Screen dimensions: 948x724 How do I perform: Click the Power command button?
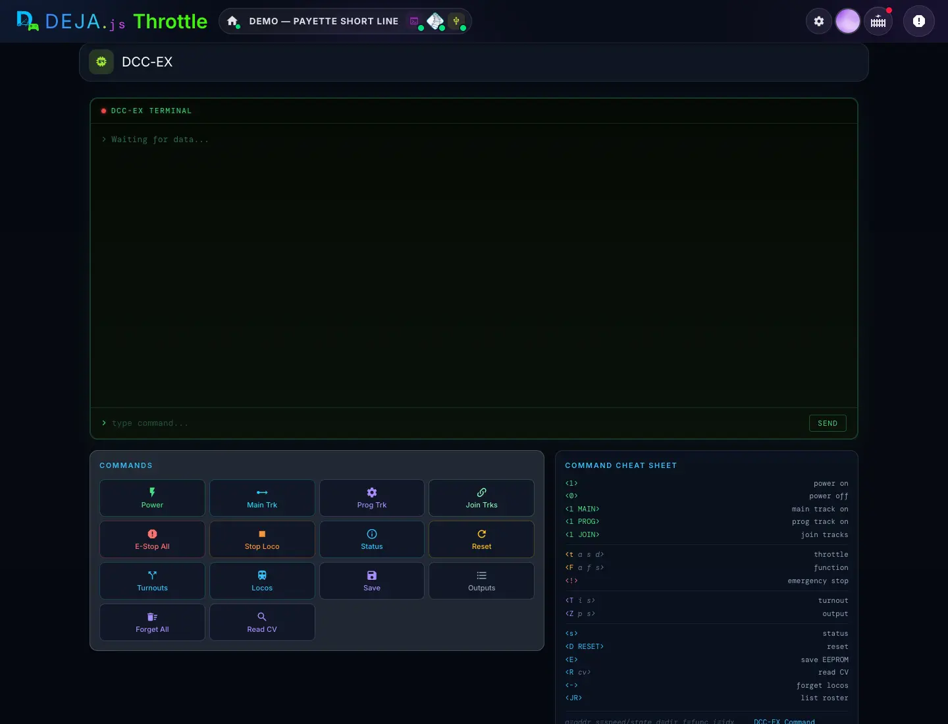click(152, 498)
